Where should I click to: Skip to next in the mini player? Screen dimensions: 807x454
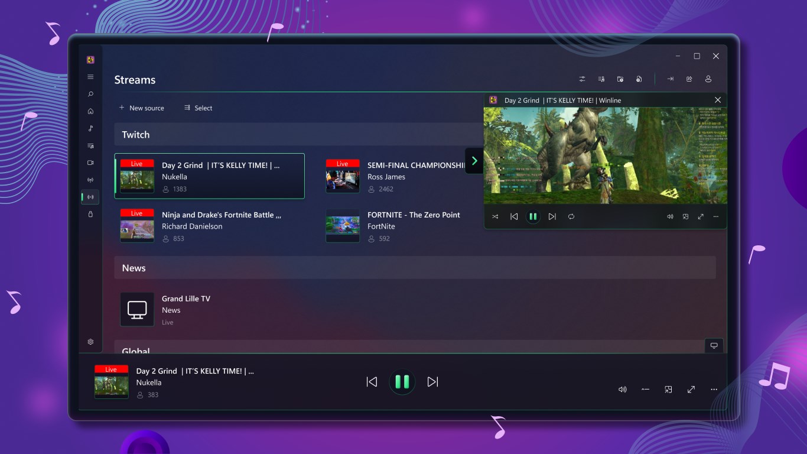[552, 217]
